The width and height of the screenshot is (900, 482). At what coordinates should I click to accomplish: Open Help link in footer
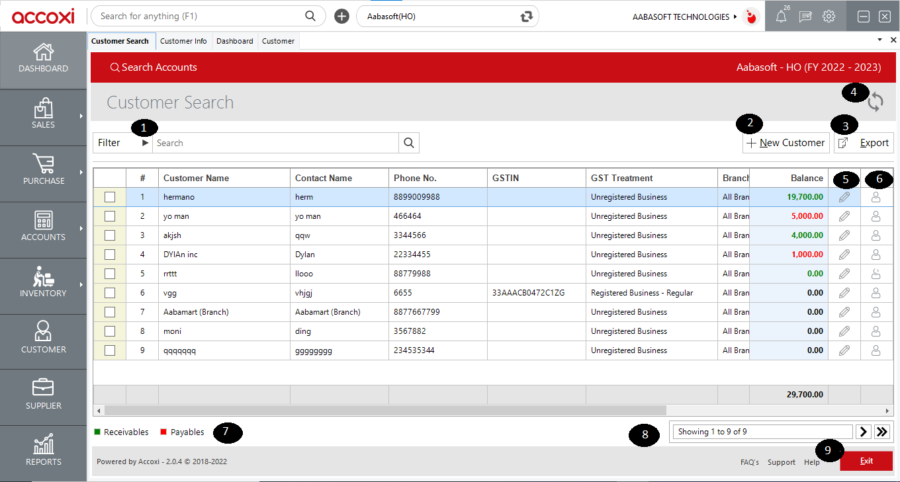pos(812,462)
